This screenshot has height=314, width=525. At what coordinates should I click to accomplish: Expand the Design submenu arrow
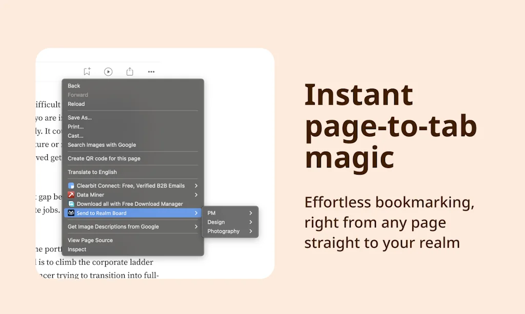tap(251, 222)
